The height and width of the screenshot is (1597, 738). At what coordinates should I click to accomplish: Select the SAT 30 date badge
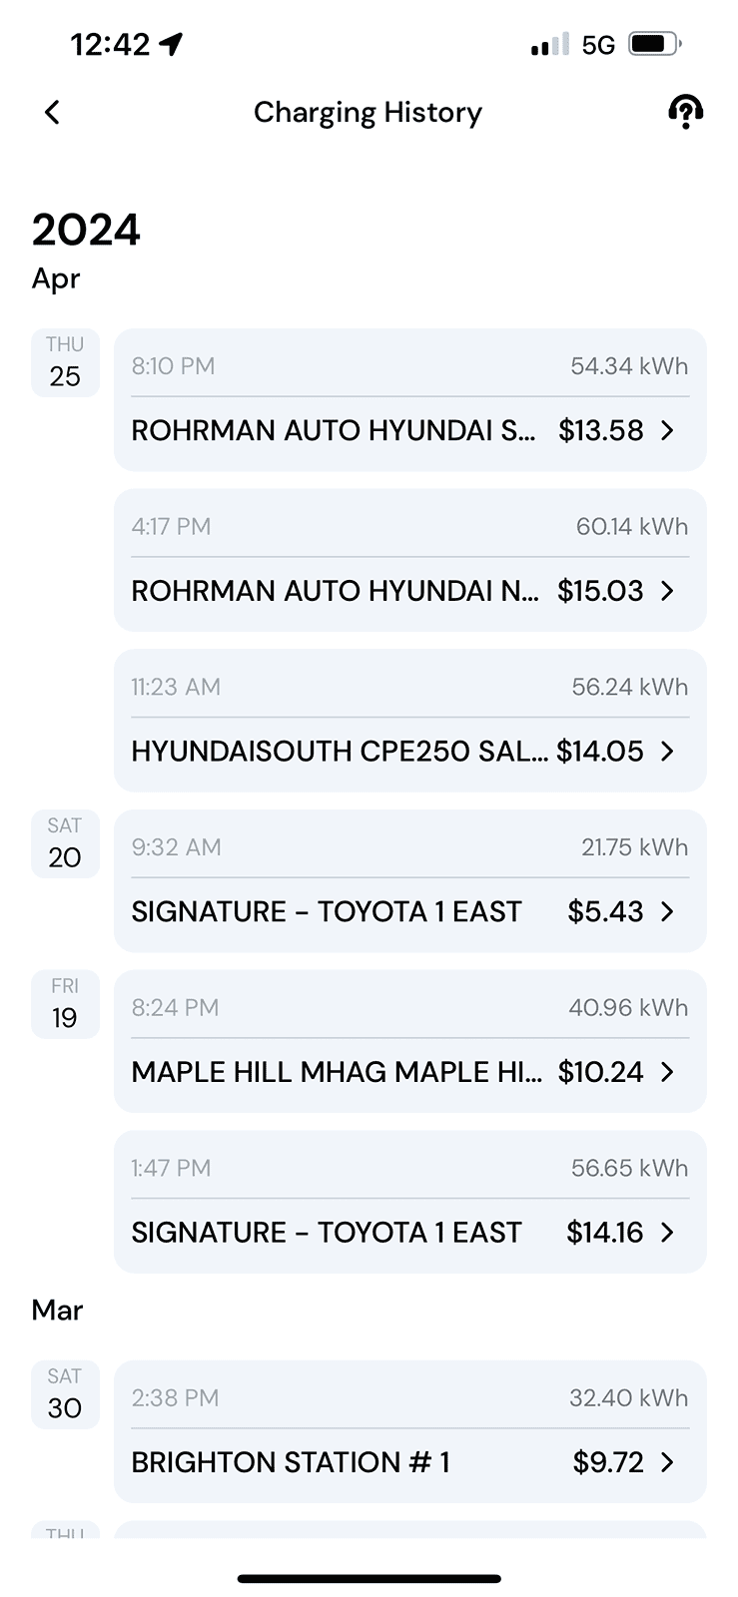65,1394
